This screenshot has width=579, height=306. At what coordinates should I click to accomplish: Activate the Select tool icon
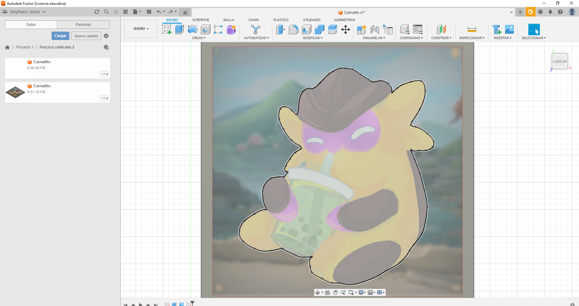click(x=534, y=29)
